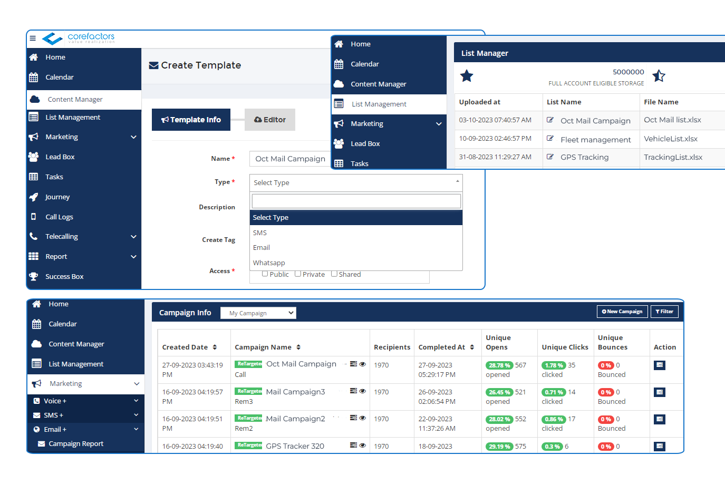The image size is (725, 484).
Task: Switch to the Editor tab
Action: click(x=269, y=120)
